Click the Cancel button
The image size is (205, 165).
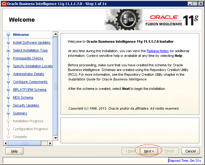pyautogui.click(x=191, y=151)
